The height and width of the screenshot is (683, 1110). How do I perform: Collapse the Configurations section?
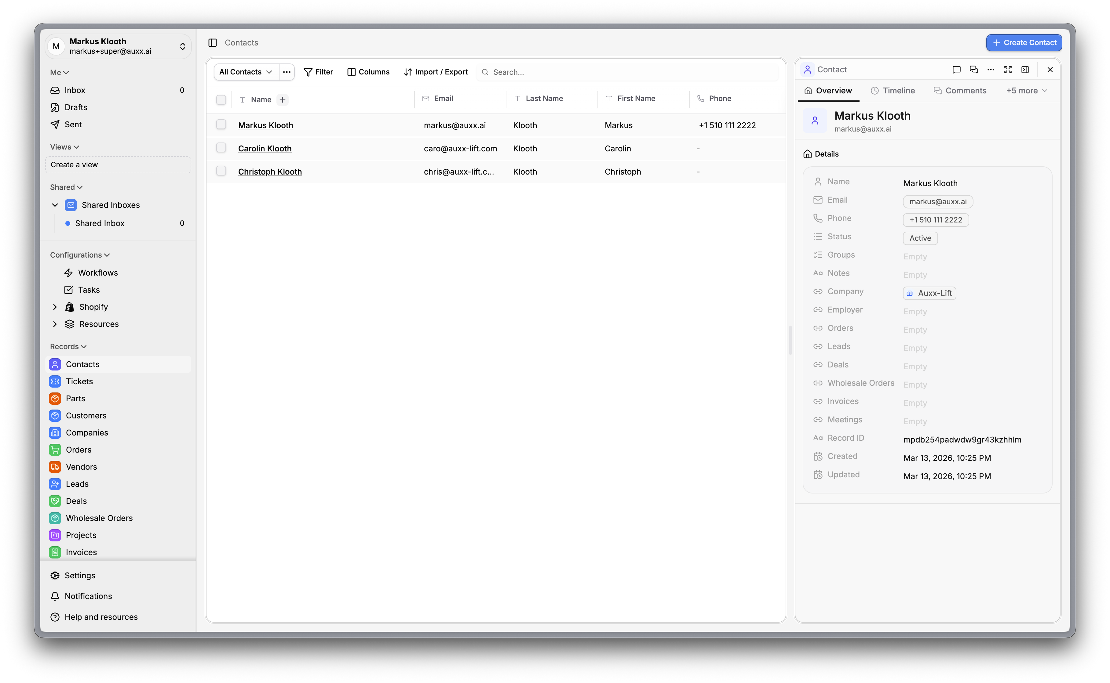[80, 255]
